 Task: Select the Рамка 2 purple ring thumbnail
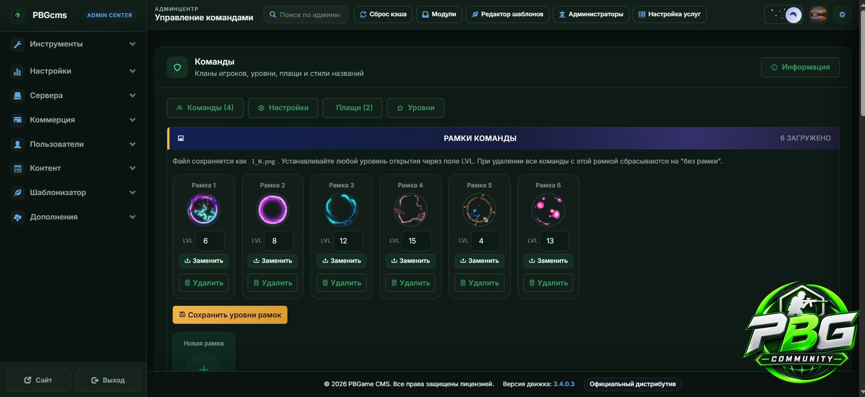(x=273, y=210)
